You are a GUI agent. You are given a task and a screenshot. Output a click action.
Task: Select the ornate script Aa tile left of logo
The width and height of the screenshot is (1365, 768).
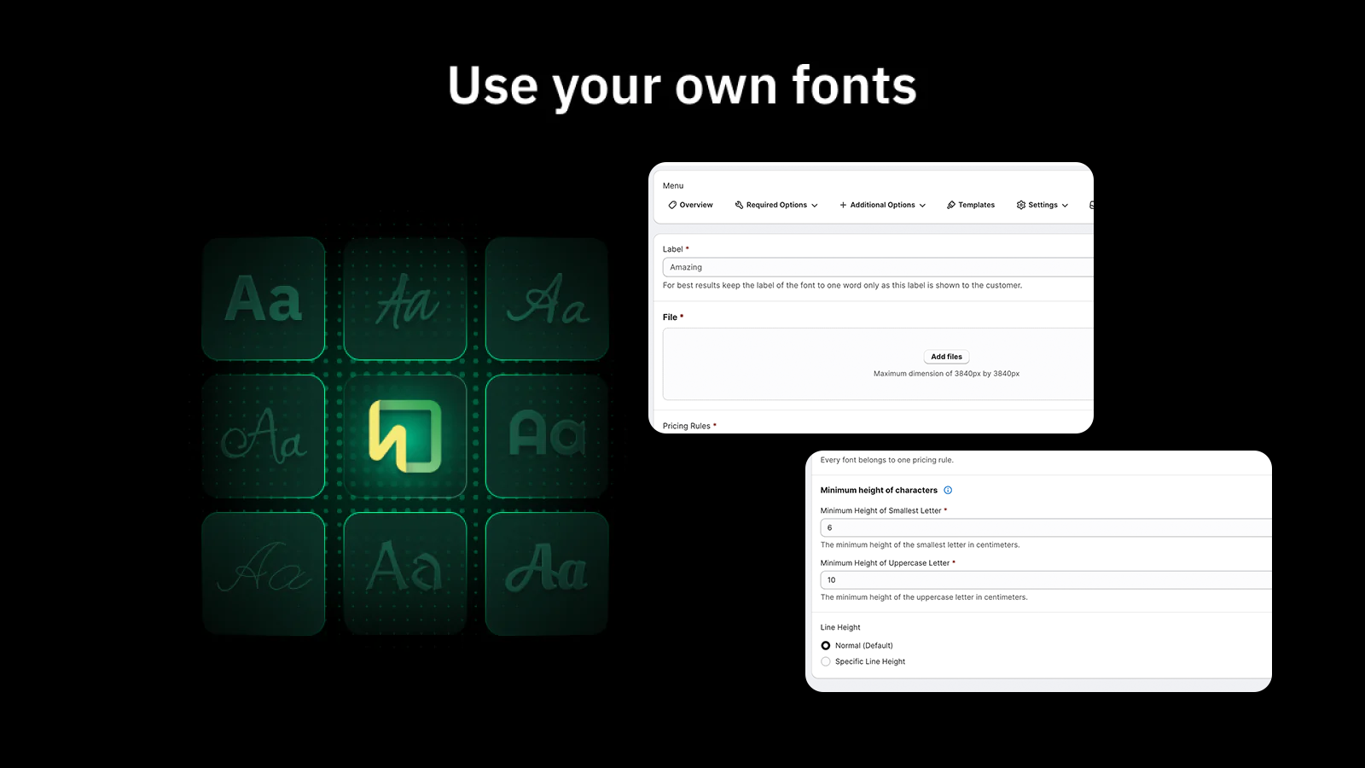264,436
